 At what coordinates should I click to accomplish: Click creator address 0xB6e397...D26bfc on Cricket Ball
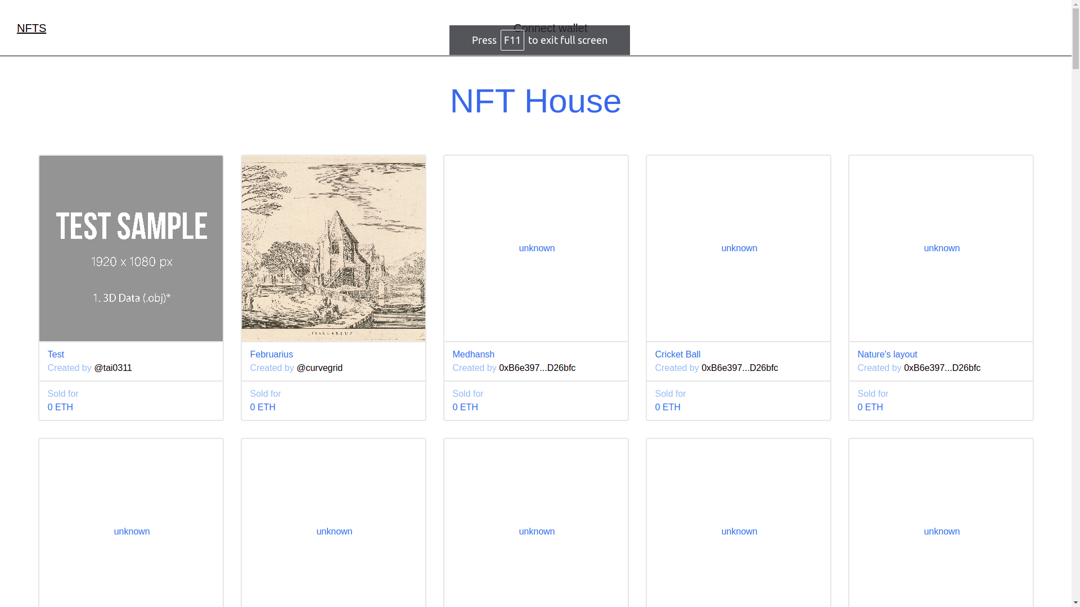[x=739, y=368]
